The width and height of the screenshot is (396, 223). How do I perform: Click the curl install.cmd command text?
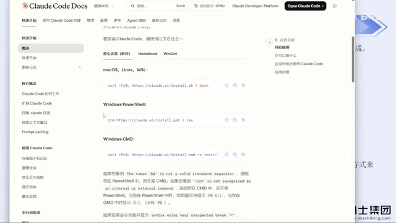[x=163, y=155]
